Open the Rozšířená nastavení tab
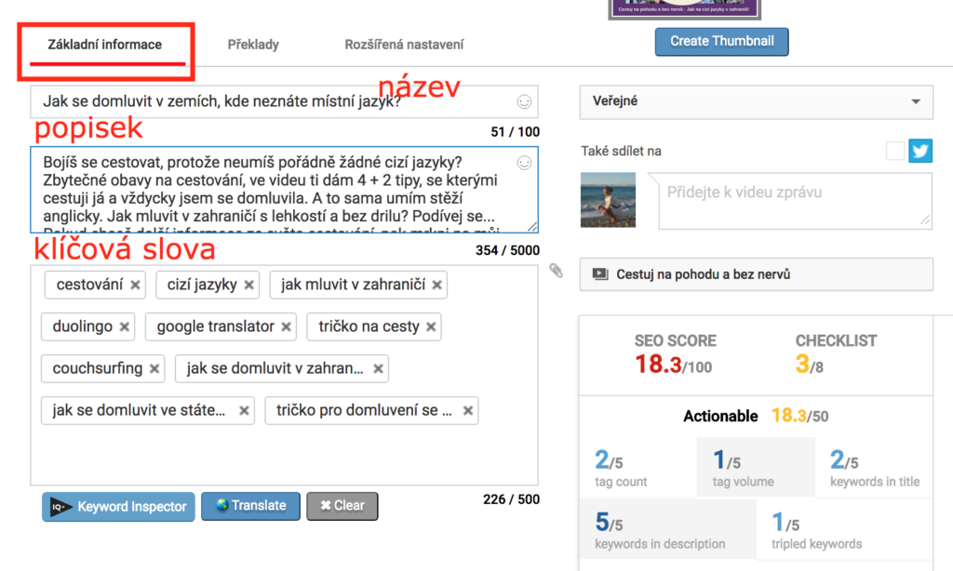 (x=404, y=45)
